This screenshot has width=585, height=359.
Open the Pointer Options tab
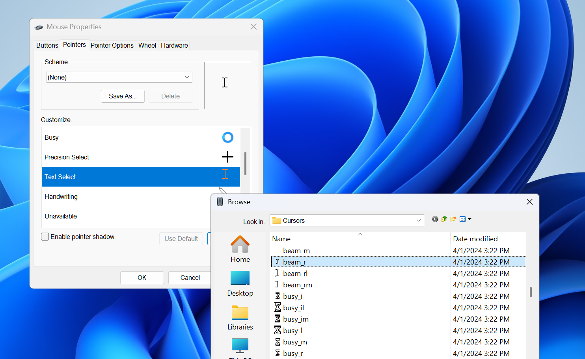[112, 45]
